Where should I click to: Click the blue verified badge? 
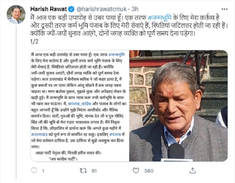[72, 8]
